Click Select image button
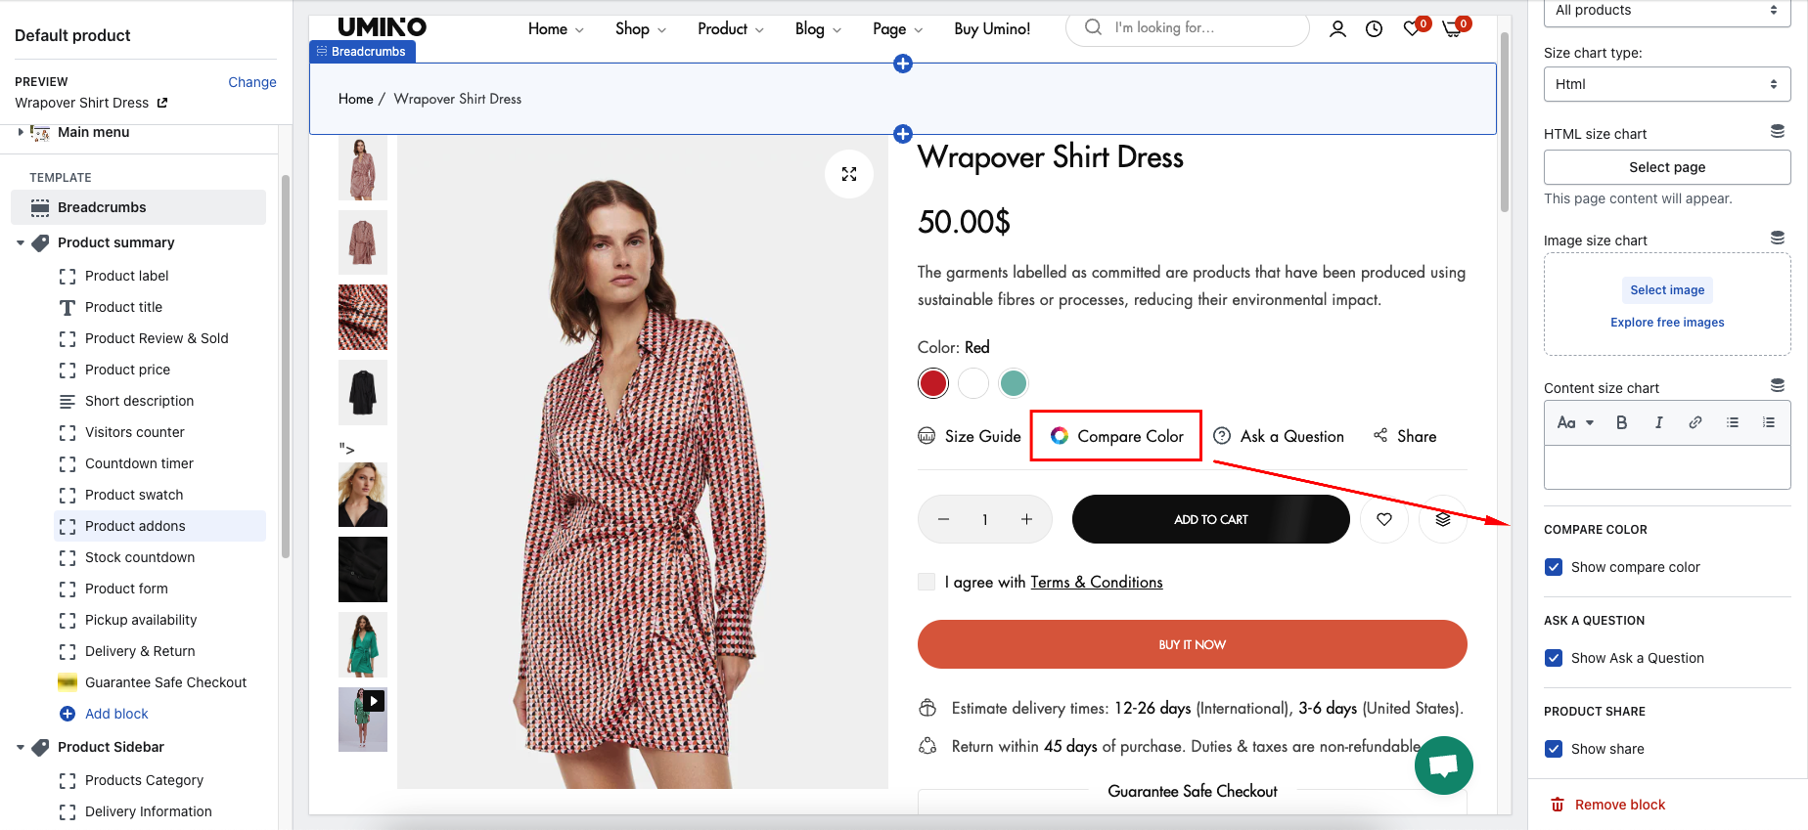Viewport: 1808px width, 830px height. point(1667,290)
